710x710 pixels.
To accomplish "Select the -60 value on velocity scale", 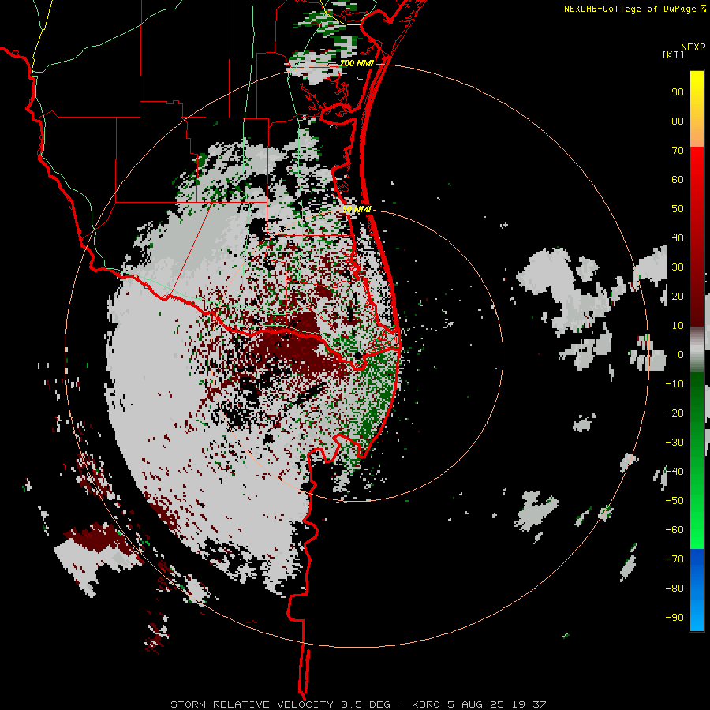I will pyautogui.click(x=674, y=530).
